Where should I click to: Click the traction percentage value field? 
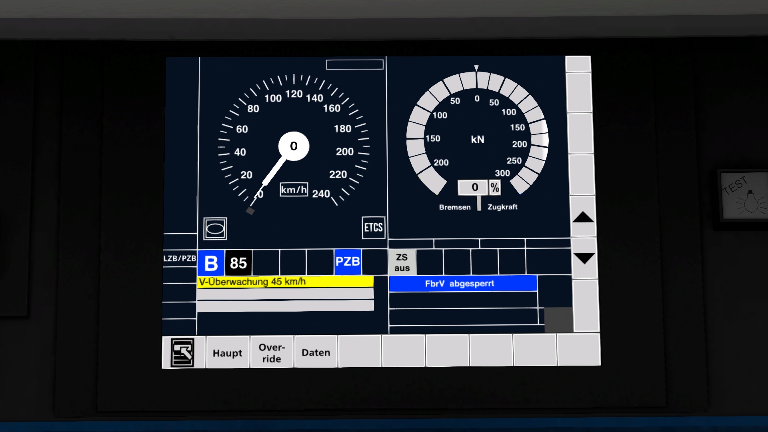point(474,187)
